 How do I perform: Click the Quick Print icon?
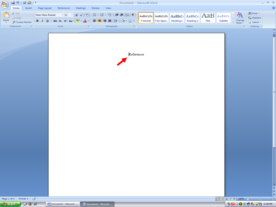(x=29, y=3)
